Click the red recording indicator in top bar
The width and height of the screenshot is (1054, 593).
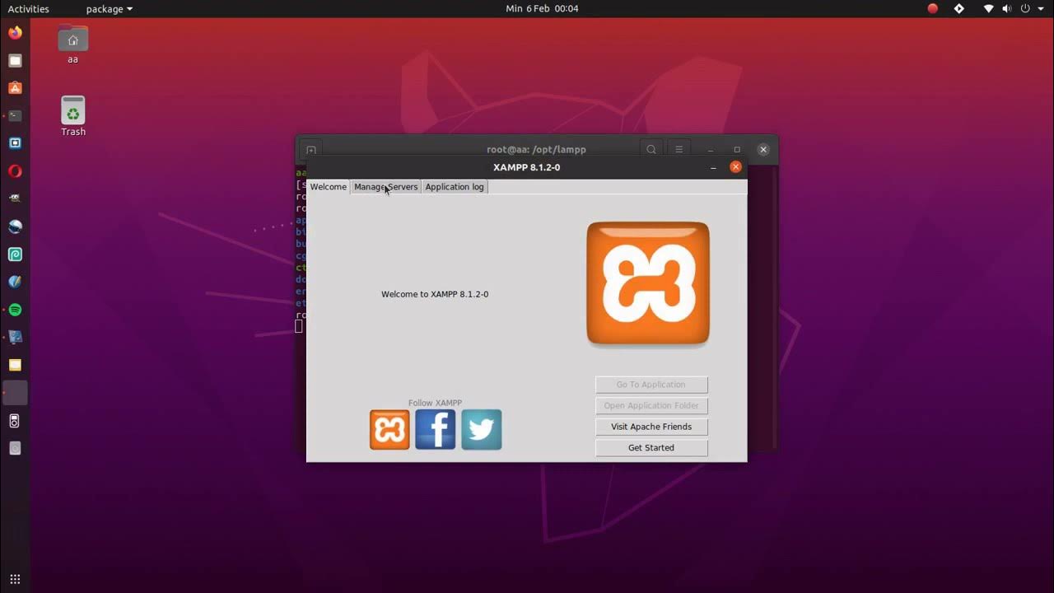(933, 9)
